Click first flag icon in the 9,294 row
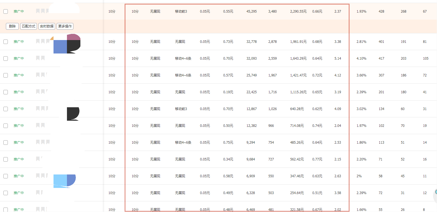Image resolution: width=437 pixels, height=212 pixels. pos(38,142)
